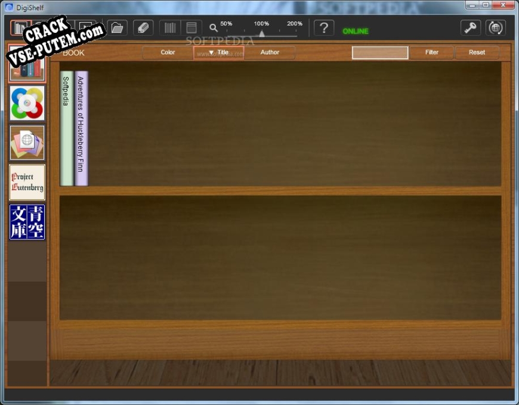This screenshot has width=519, height=405.
Task: Click the globe sync icon
Action: click(x=496, y=27)
